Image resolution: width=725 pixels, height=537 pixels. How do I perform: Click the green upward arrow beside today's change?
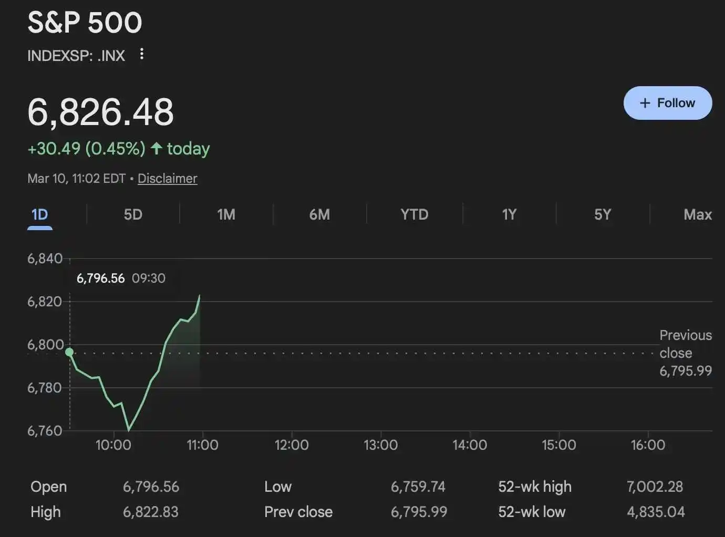click(x=156, y=149)
